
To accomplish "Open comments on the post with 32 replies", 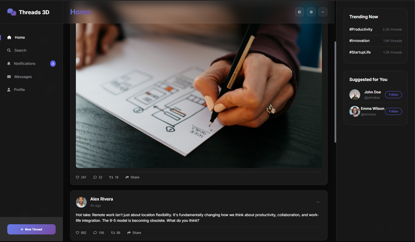I will 98,177.
